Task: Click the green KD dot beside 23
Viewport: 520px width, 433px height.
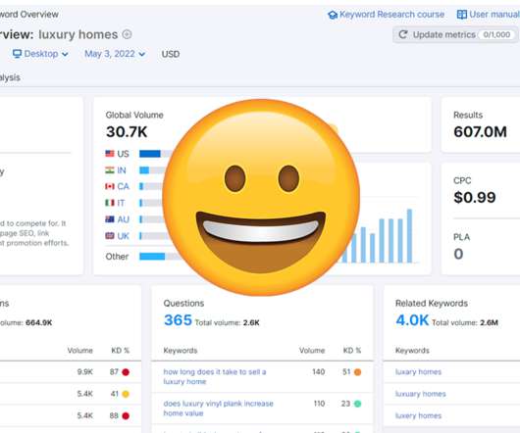Action: point(357,404)
